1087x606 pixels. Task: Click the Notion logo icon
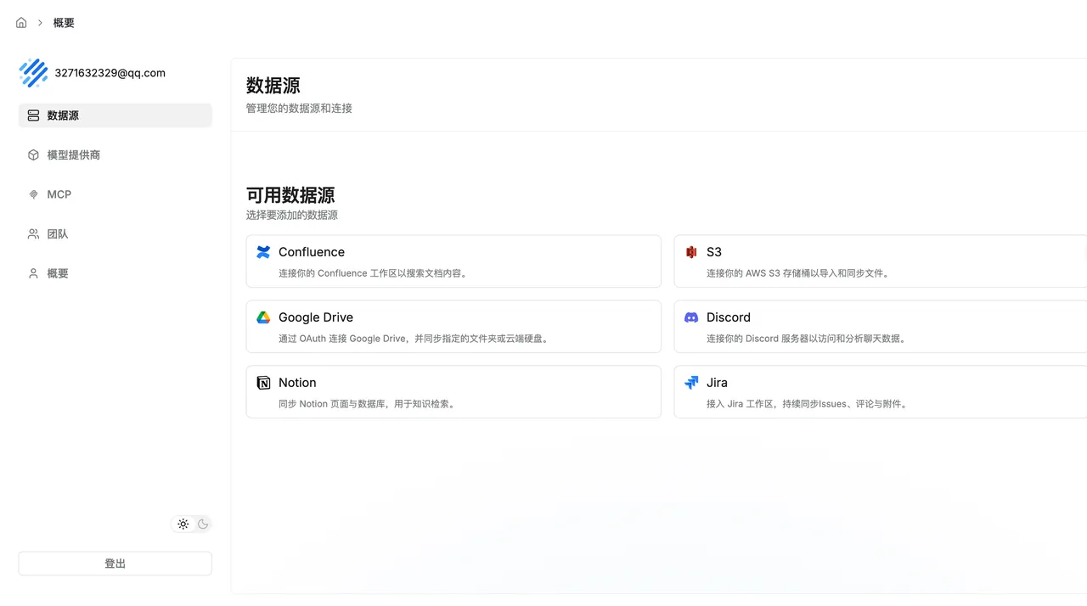click(x=263, y=383)
